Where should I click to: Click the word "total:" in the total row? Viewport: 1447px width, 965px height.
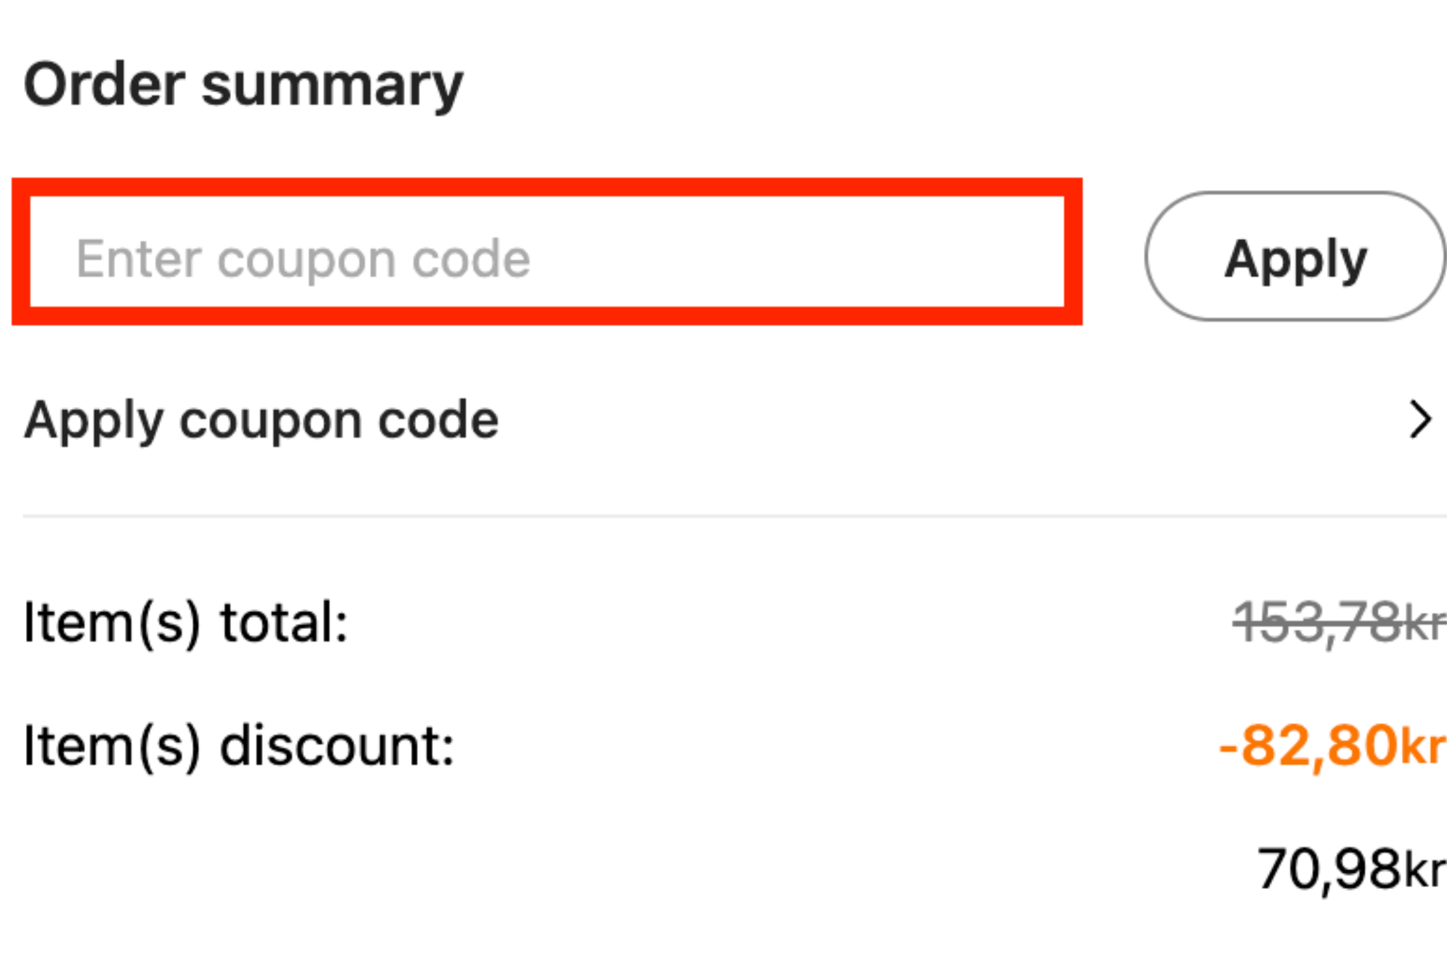pos(284,623)
